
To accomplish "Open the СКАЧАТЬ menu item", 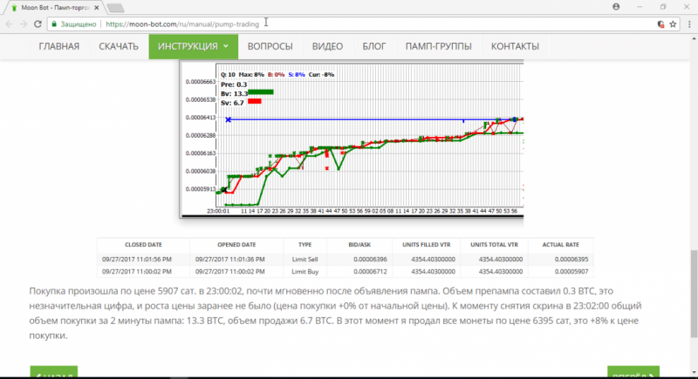I will click(119, 46).
